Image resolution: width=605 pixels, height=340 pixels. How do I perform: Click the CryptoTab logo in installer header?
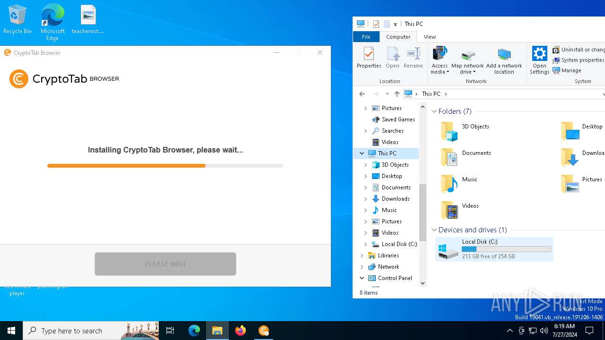pyautogui.click(x=64, y=79)
